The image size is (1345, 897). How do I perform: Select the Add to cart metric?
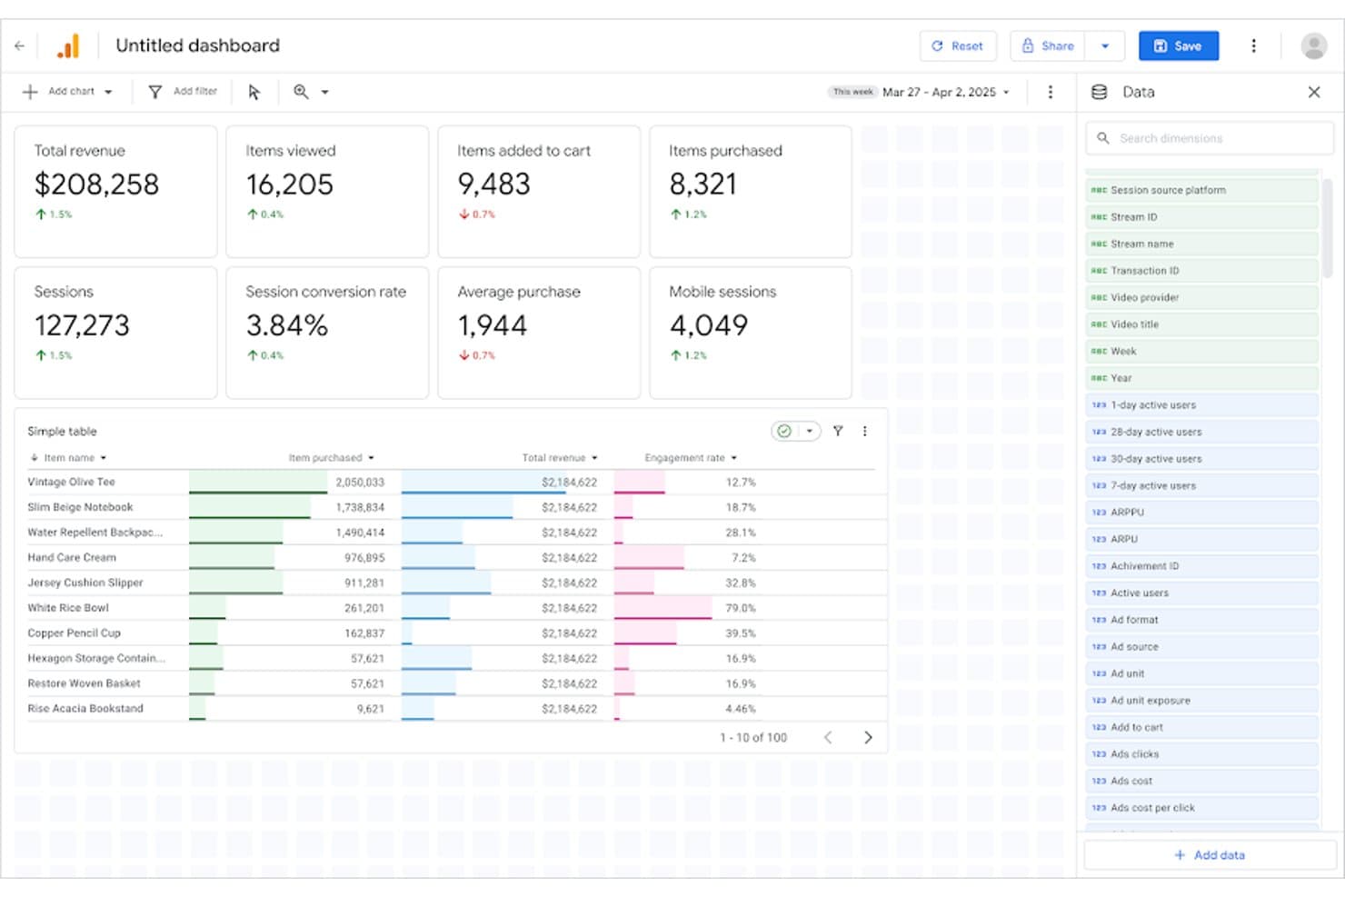(1202, 727)
